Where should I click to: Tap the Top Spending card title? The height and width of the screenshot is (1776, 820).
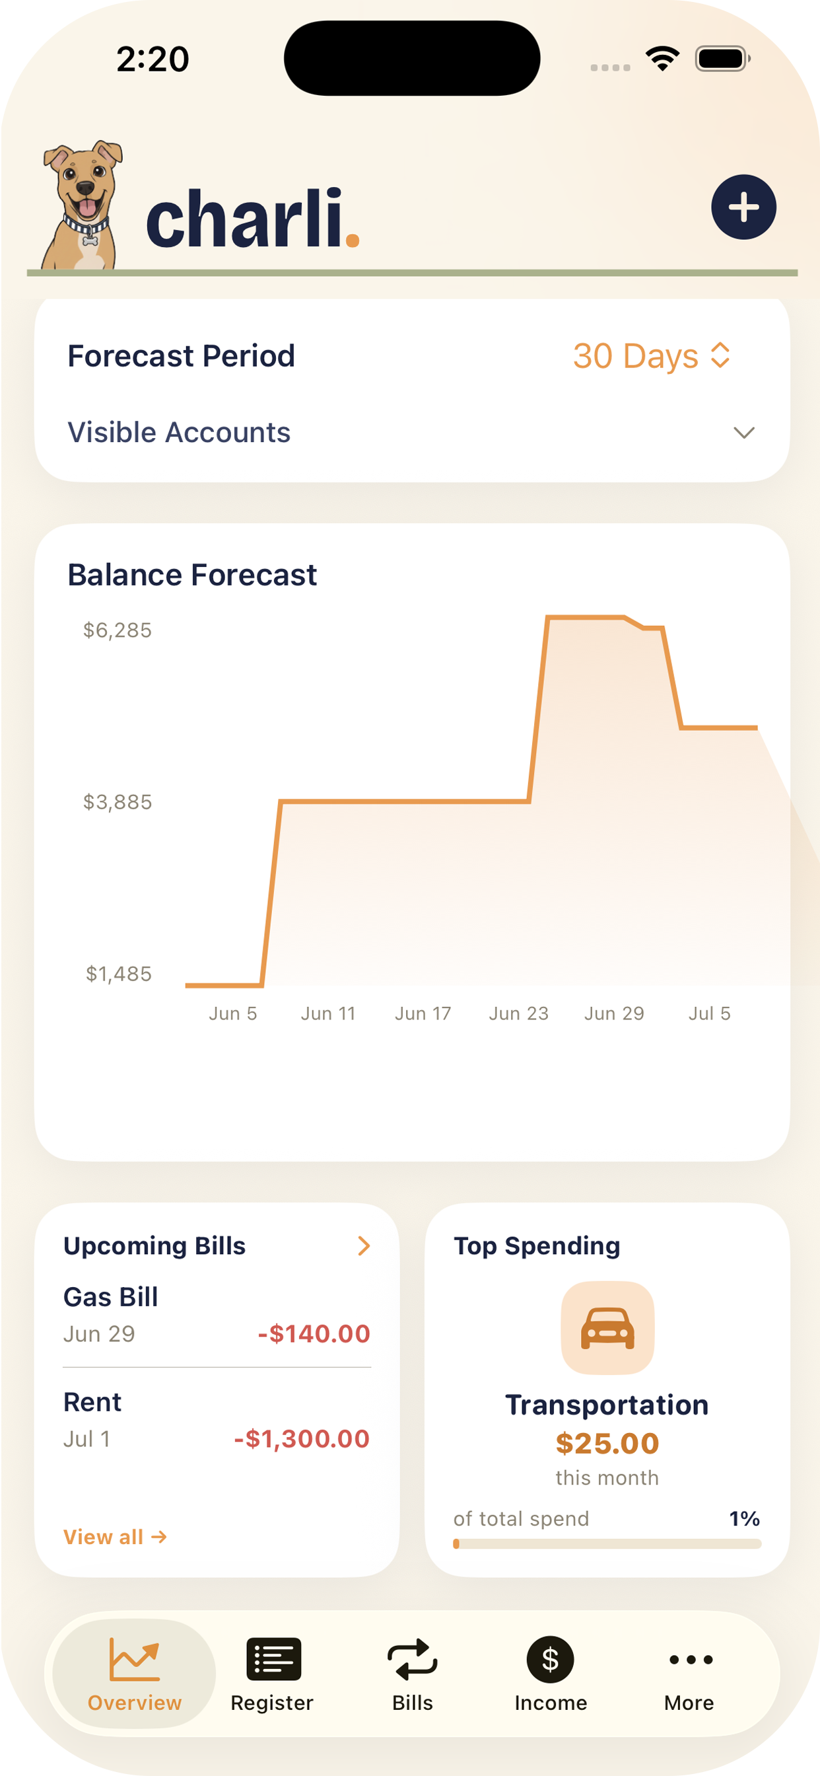click(x=537, y=1245)
